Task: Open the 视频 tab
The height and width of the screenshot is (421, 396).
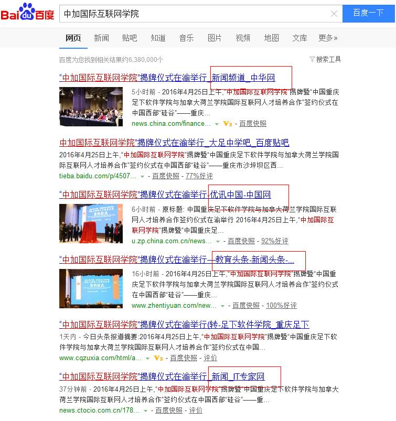Action: click(x=243, y=38)
